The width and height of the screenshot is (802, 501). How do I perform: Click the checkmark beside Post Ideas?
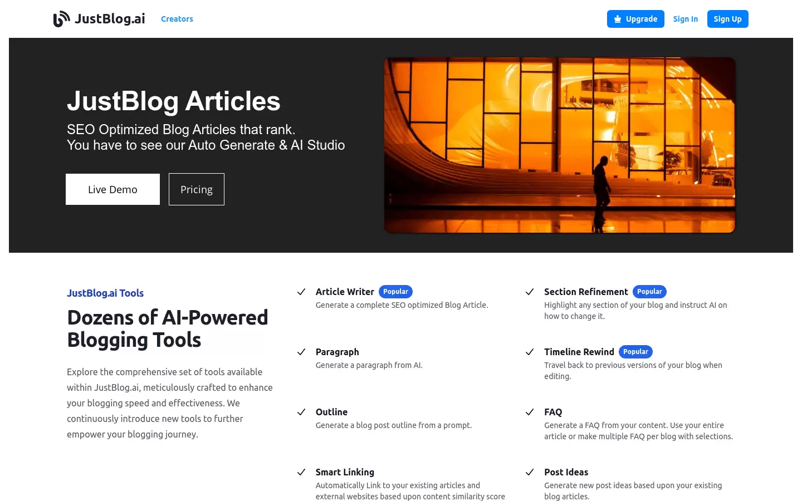tap(530, 472)
